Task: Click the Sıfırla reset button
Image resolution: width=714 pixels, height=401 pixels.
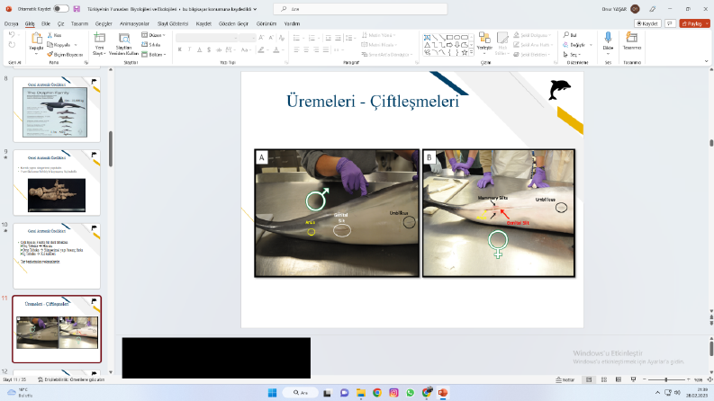Action: (x=151, y=45)
